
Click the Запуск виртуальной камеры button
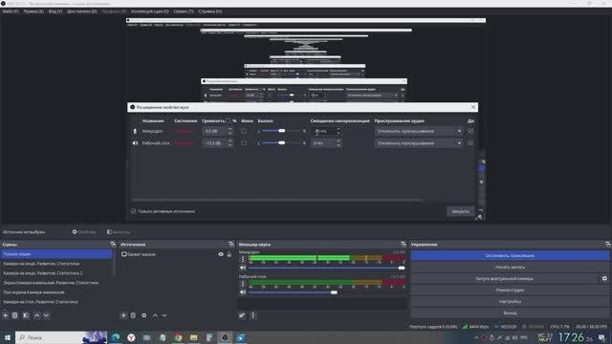[x=505, y=278]
